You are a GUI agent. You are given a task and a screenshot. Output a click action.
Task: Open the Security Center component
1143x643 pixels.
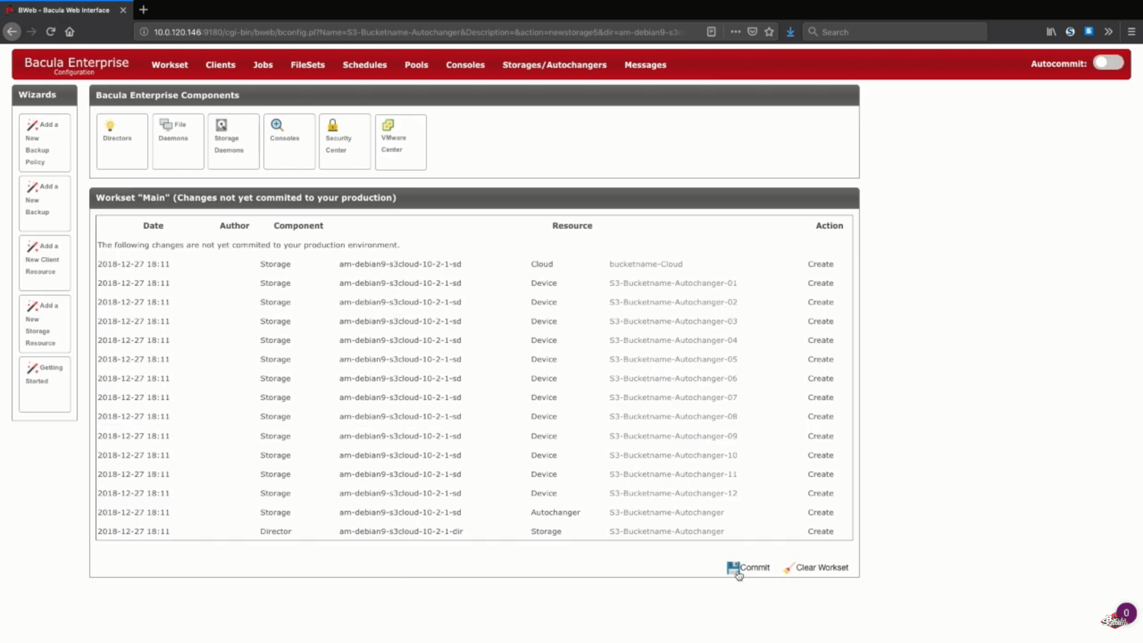click(x=345, y=141)
